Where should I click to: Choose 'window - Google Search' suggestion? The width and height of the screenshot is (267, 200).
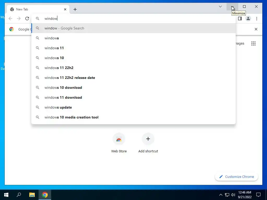pyautogui.click(x=134, y=28)
